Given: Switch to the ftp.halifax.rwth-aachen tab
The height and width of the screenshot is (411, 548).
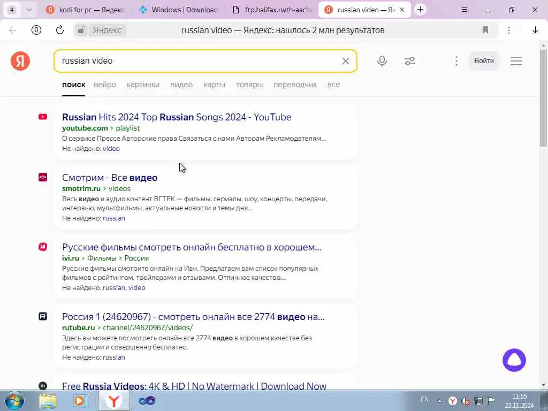Looking at the screenshot, I should 272,10.
